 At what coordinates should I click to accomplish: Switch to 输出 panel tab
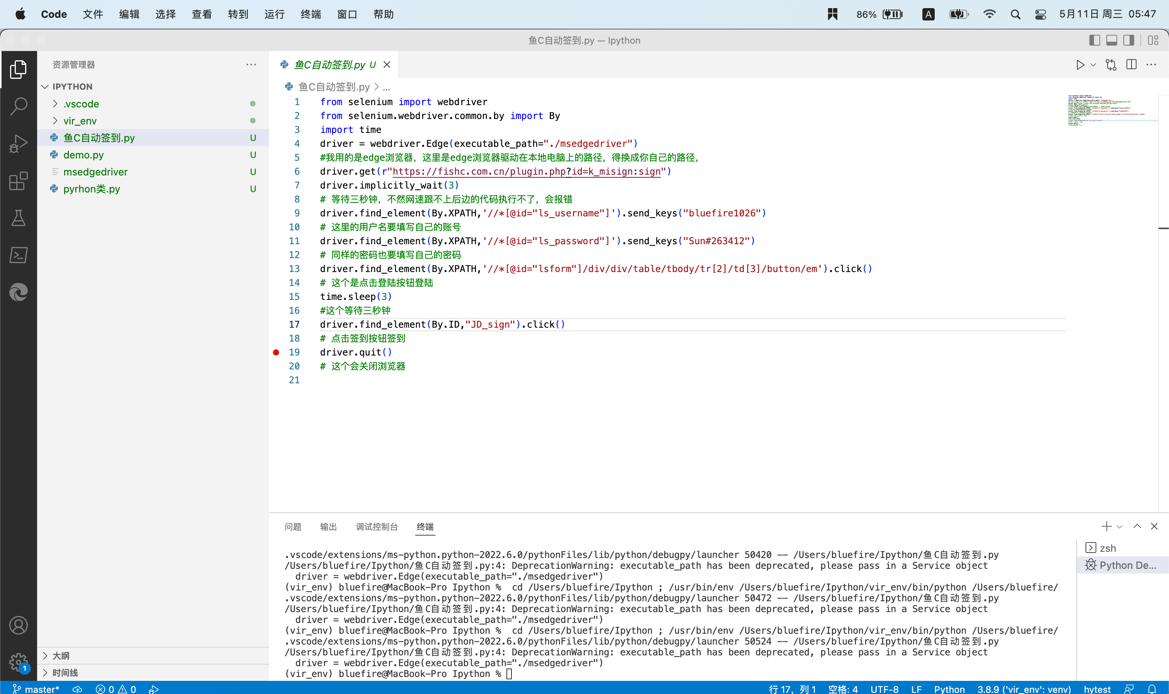click(328, 527)
